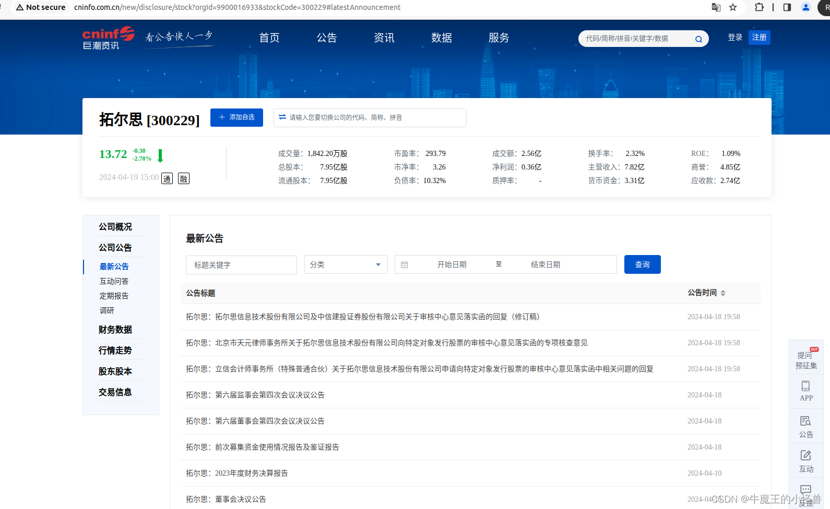Select 交易信息 in left menu
This screenshot has height=509, width=830.
point(115,392)
